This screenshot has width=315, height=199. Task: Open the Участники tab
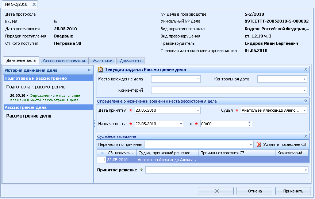tap(103, 61)
